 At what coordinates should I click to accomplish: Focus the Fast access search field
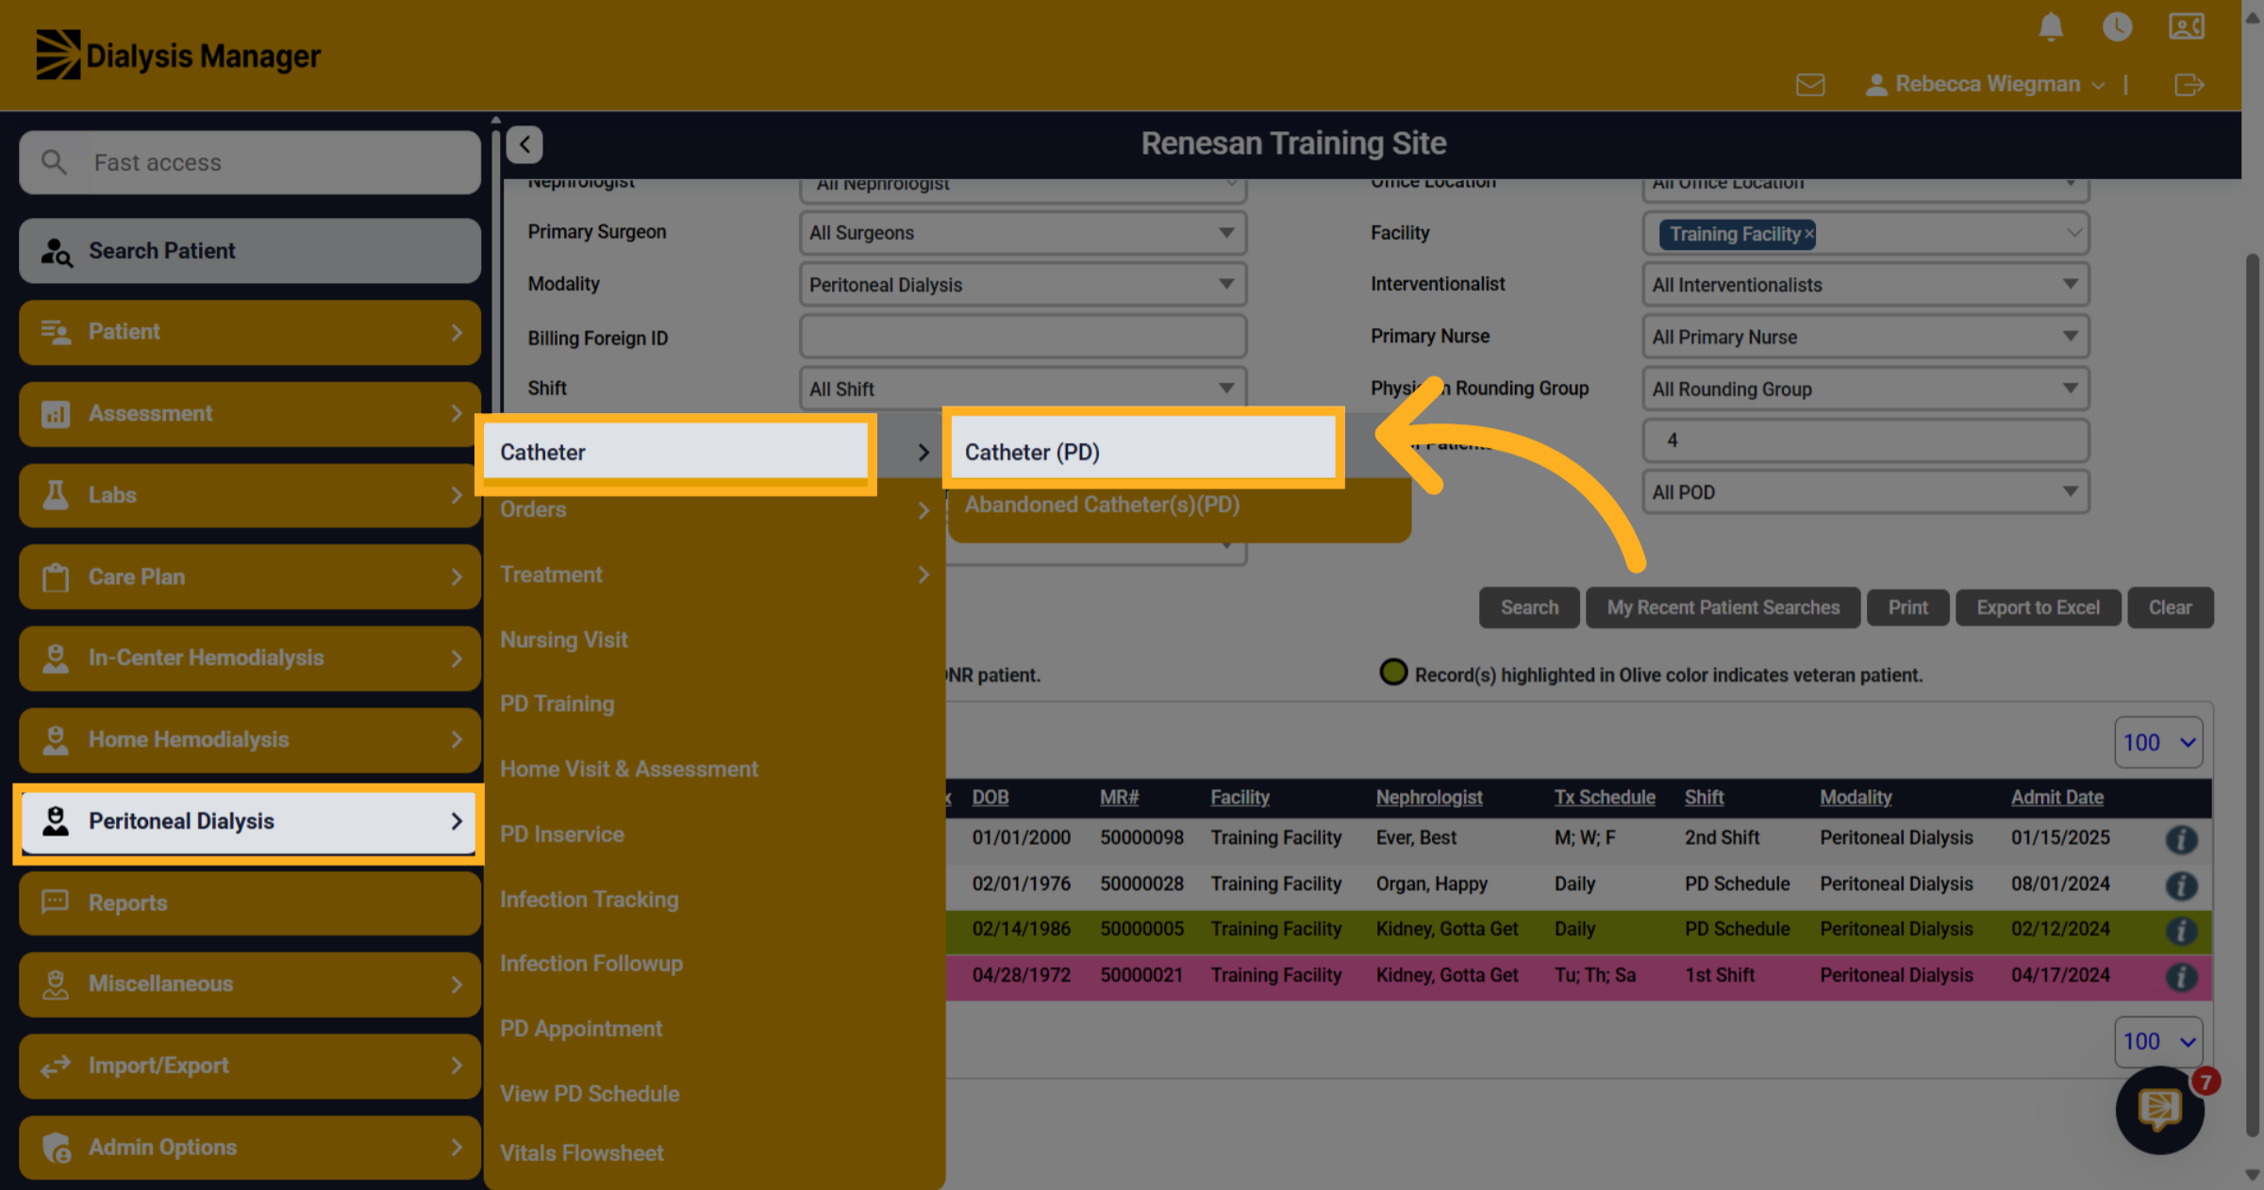[x=250, y=162]
